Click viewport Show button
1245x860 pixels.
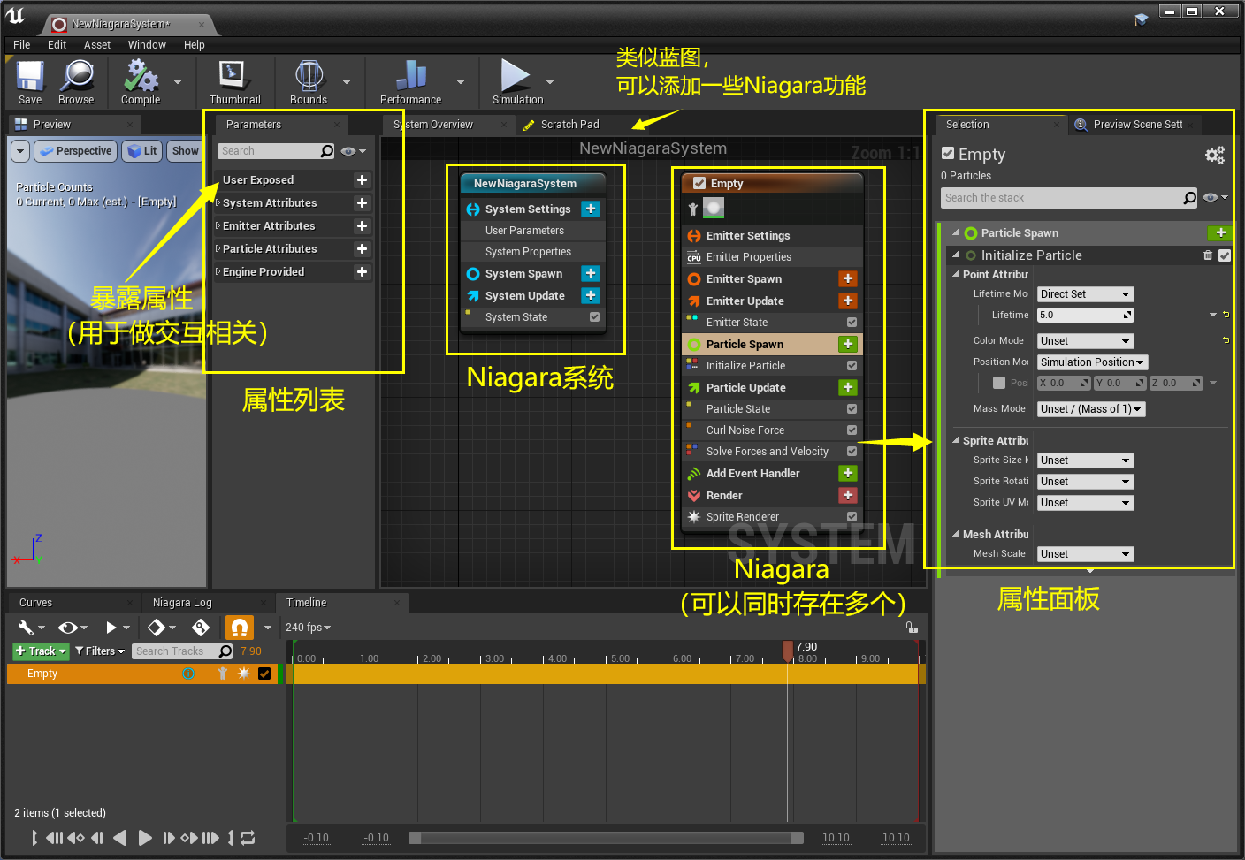[x=185, y=151]
